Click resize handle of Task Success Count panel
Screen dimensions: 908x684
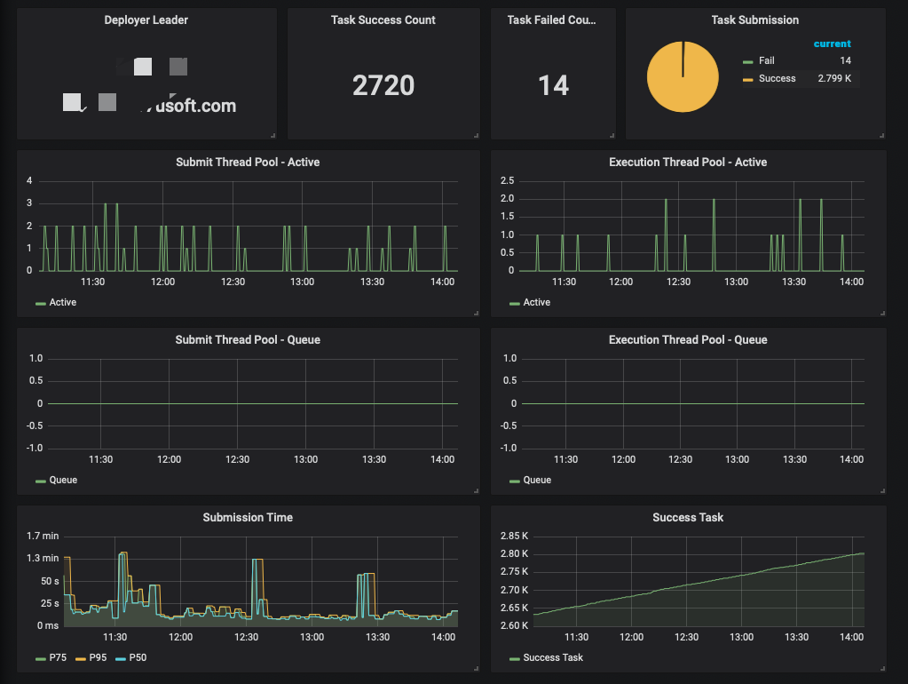pyautogui.click(x=477, y=135)
